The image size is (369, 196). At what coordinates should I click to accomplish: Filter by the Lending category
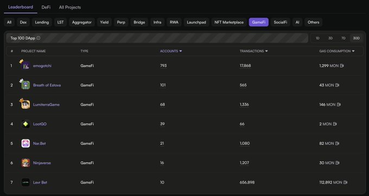click(42, 22)
